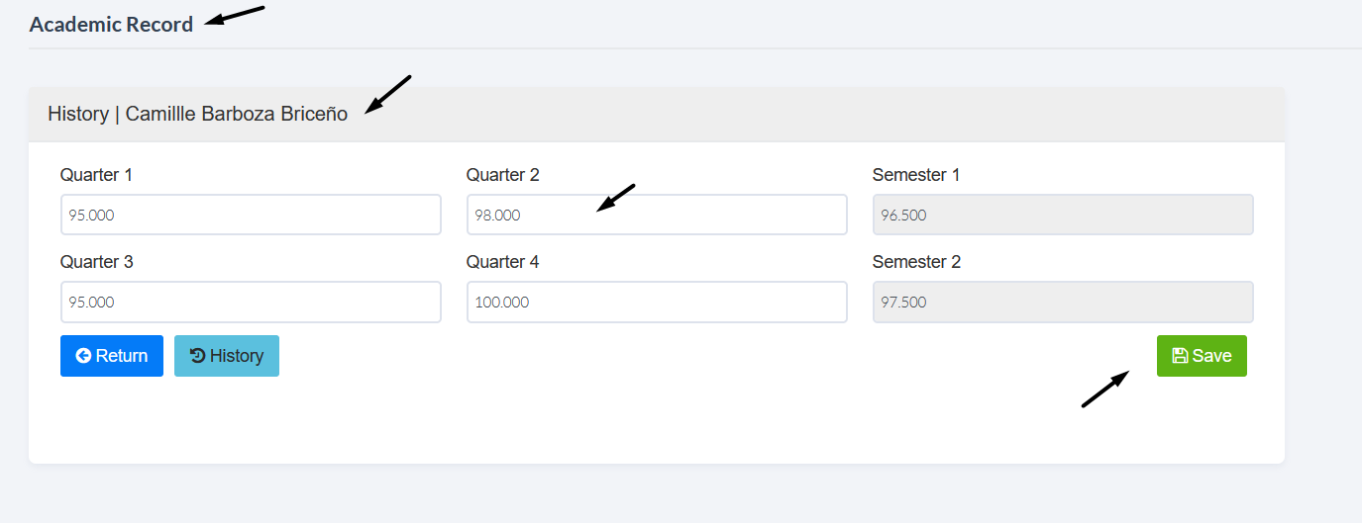The width and height of the screenshot is (1362, 523).
Task: Save the grades with the green button
Action: pos(1202,356)
